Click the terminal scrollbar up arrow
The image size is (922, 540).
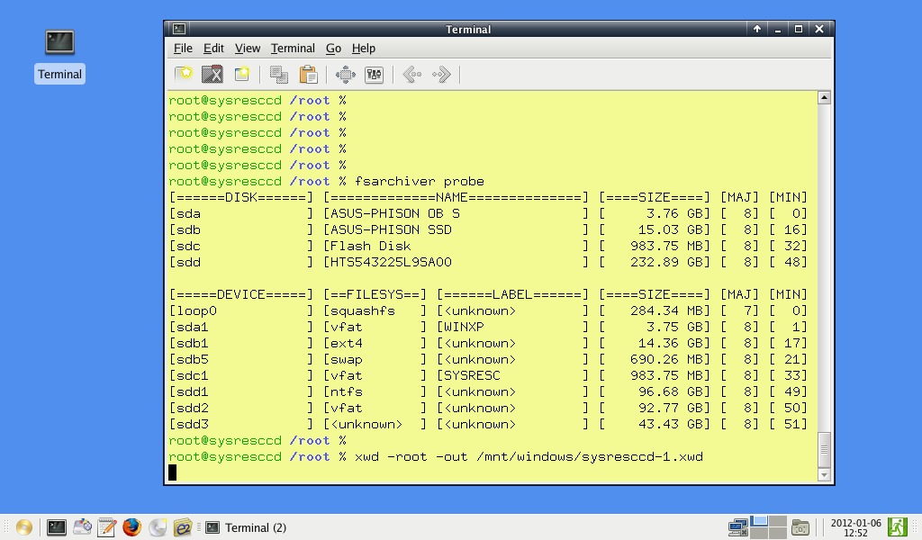[x=824, y=97]
